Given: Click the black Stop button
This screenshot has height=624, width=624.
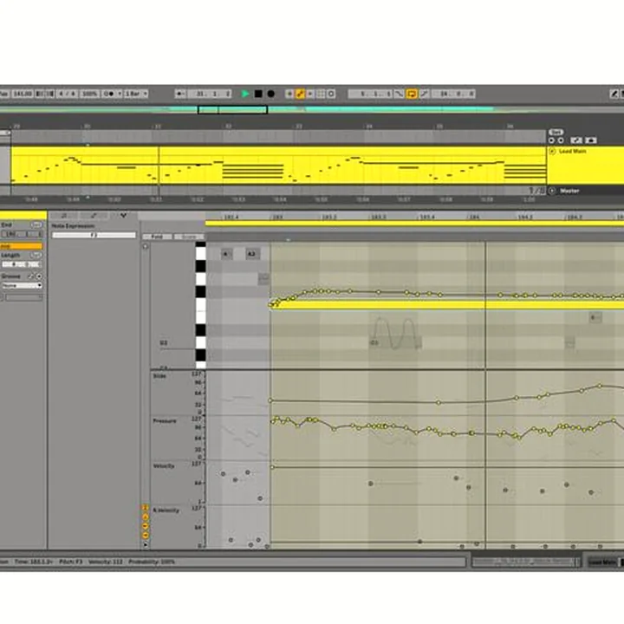Looking at the screenshot, I should pos(258,94).
